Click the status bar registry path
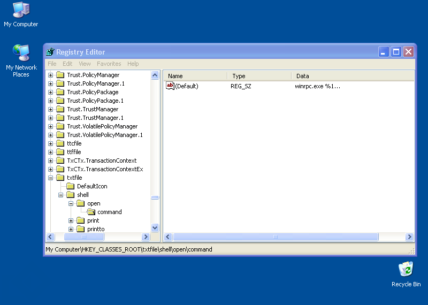This screenshot has height=305, width=428. (129, 249)
